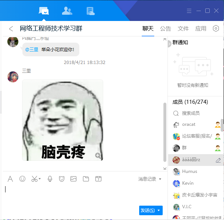Expand screenshot tool dropdown arrow

(40, 179)
